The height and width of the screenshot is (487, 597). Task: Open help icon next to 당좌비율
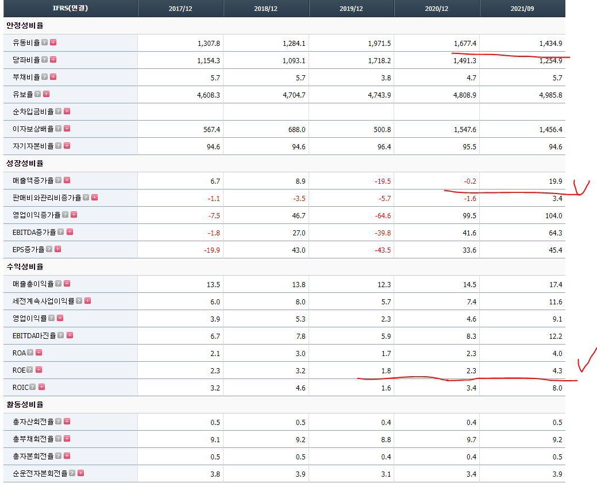pos(45,59)
